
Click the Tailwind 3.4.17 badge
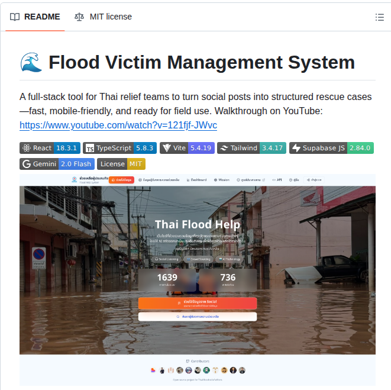251,148
